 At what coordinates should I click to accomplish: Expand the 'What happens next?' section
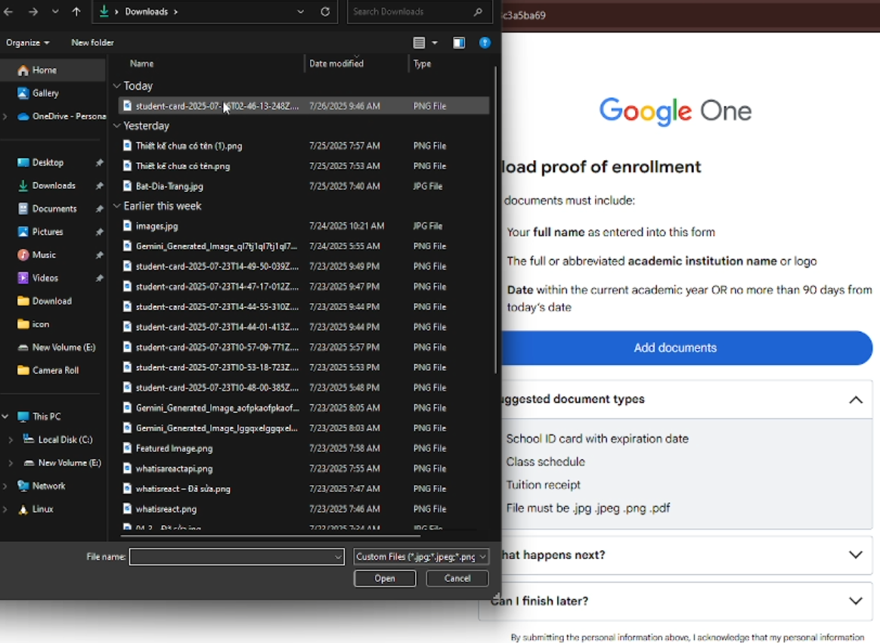[x=855, y=555]
